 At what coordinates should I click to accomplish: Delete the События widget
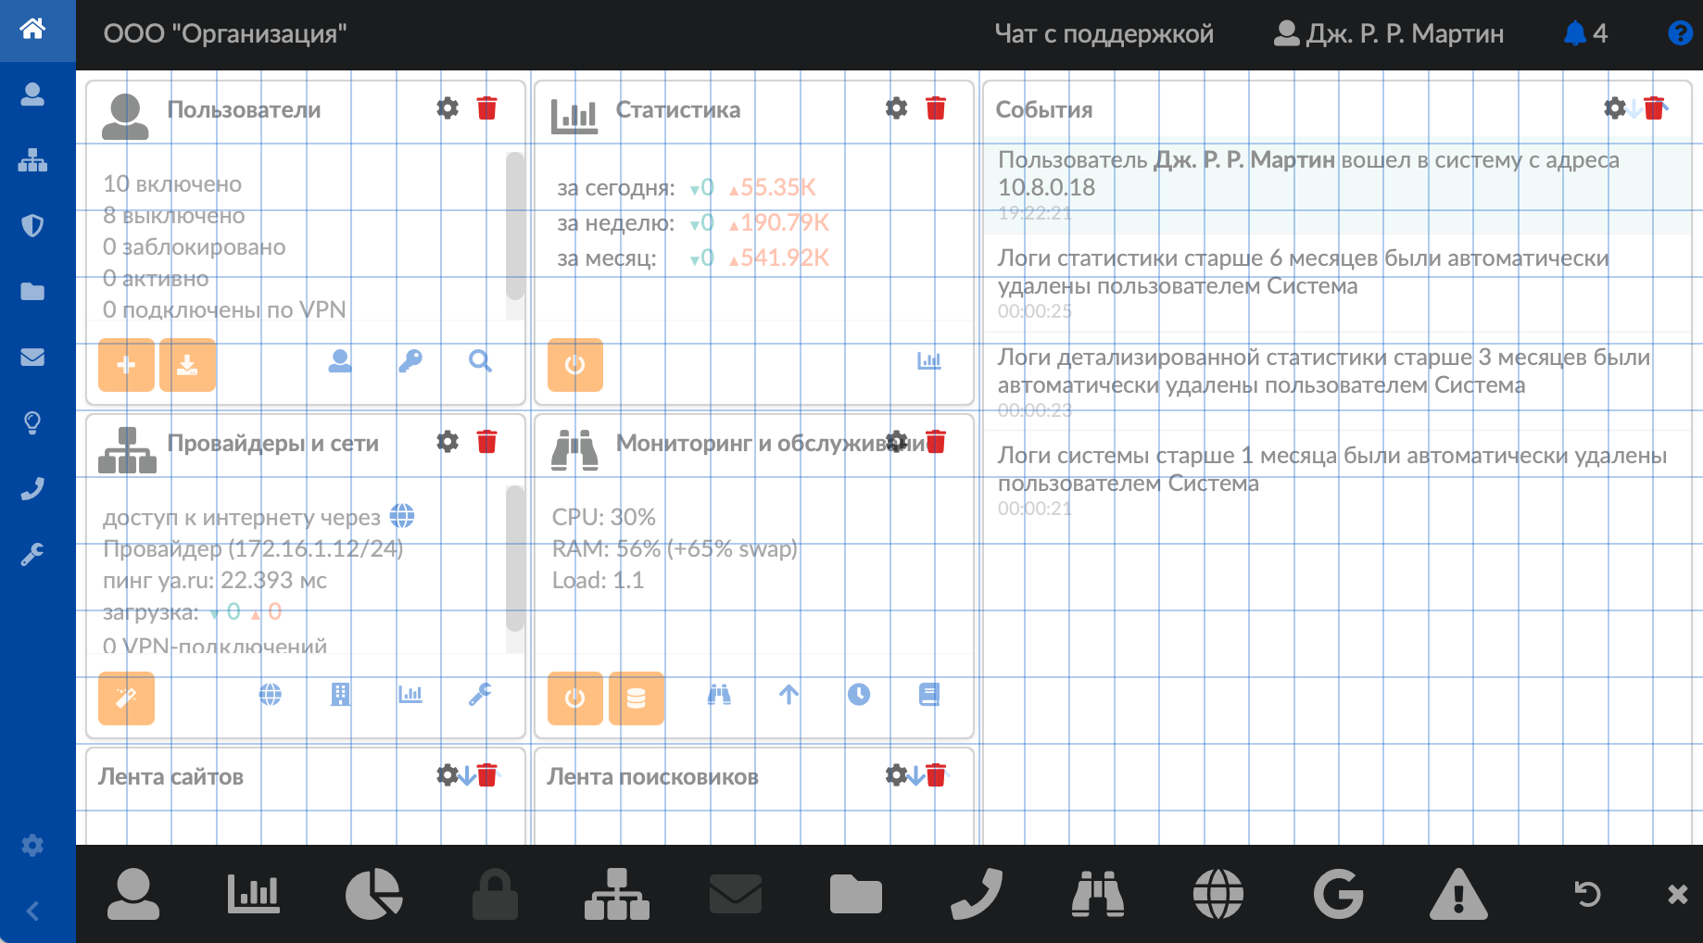(1654, 108)
